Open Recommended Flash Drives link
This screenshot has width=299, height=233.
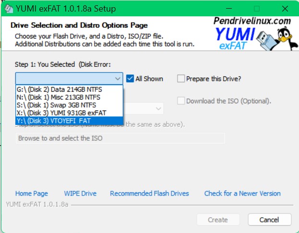coord(149,194)
